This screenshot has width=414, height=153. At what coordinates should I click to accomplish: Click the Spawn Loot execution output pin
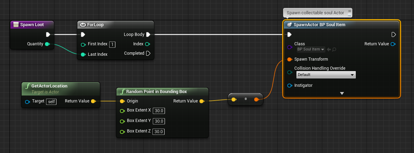[x=48, y=35]
